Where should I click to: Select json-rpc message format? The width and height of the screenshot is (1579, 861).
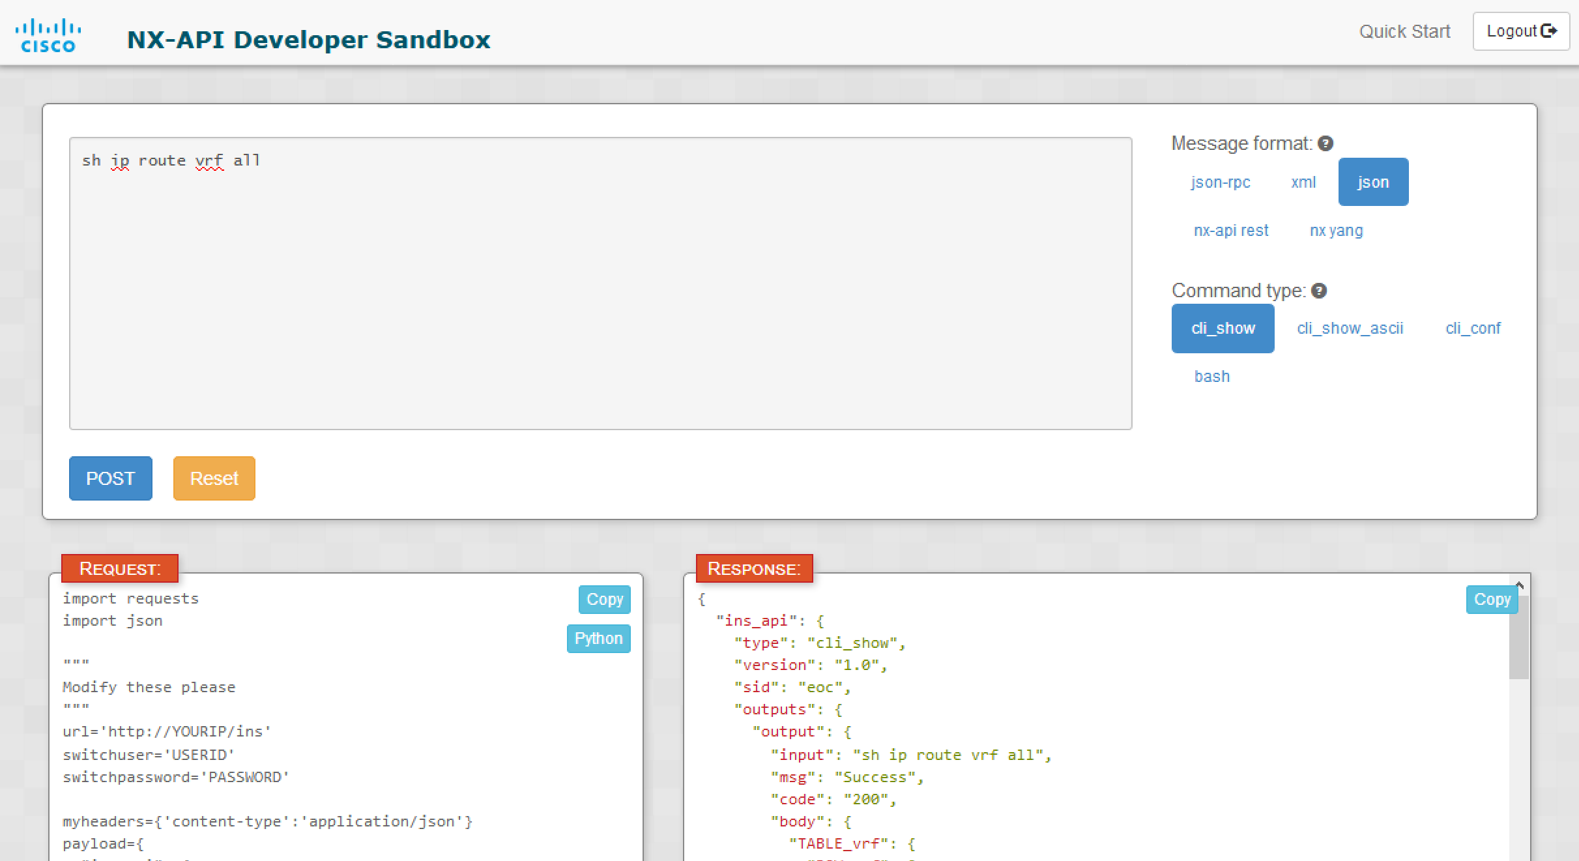tap(1220, 182)
